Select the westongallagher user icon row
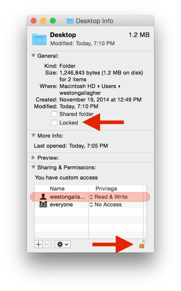 (x=43, y=197)
